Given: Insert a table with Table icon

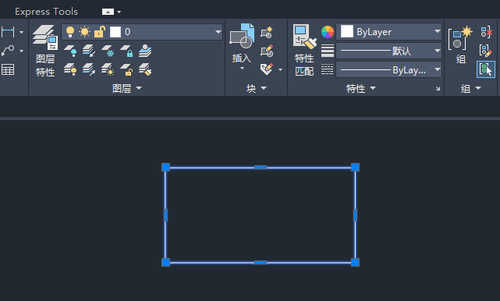Looking at the screenshot, I should click(8, 69).
